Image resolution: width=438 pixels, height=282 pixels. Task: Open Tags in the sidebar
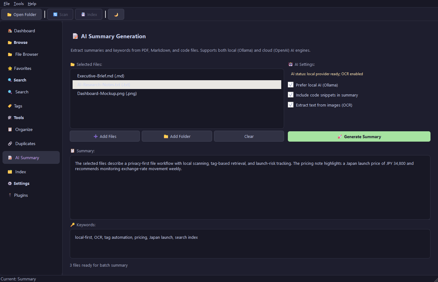click(x=31, y=106)
